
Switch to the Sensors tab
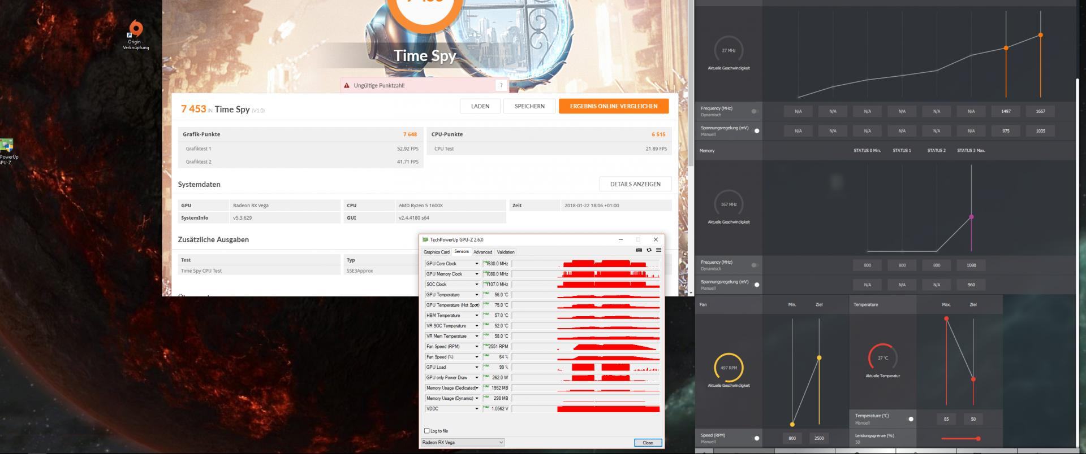462,252
